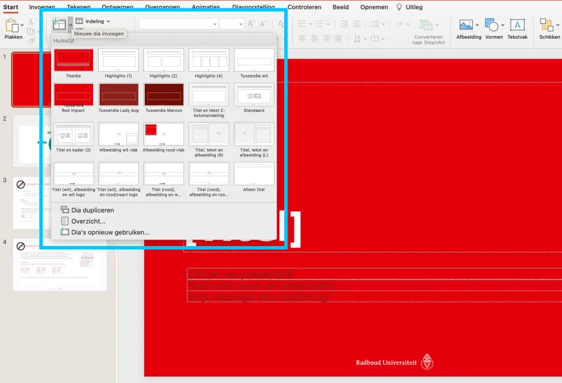This screenshot has width=562, height=383.
Task: Select the Standaard layout
Action: pyautogui.click(x=254, y=94)
